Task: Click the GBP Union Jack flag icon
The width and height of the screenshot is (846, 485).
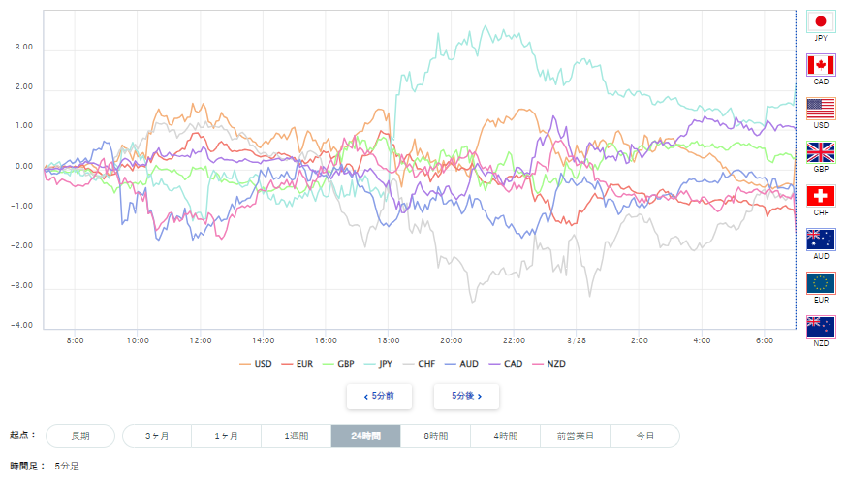Action: click(821, 152)
